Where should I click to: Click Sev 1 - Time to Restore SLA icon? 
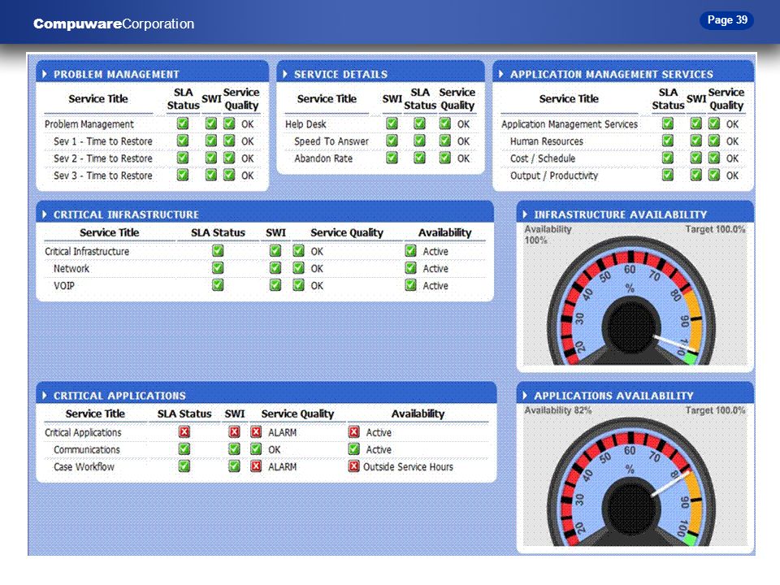pyautogui.click(x=183, y=141)
